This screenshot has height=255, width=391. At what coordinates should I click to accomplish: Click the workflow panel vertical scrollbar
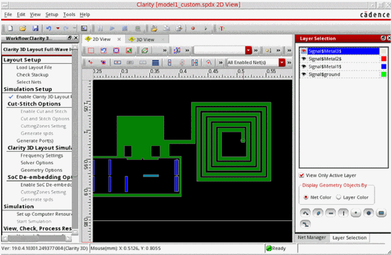[75, 140]
